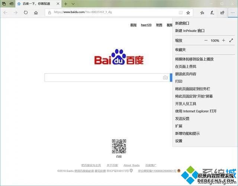Image resolution: width=238 pixels, height=186 pixels.
Task: Open the 地图 link
Action: tap(159, 25)
